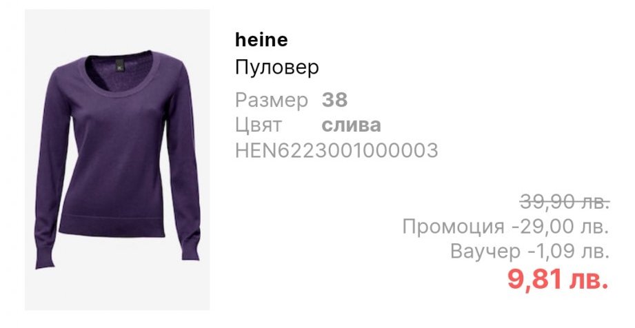
Task: Click product code HEN6223001000003
Action: (336, 150)
